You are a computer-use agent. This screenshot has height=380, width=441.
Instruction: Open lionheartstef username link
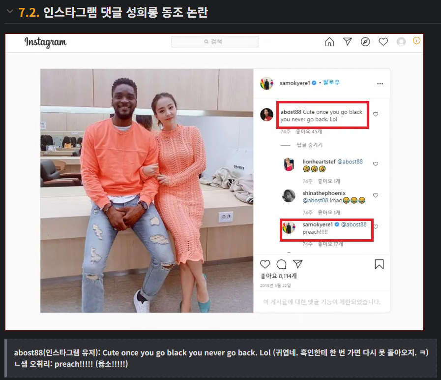pos(319,161)
